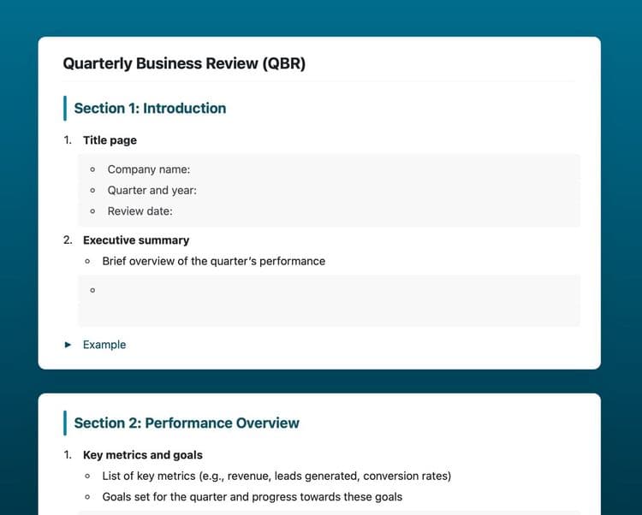The height and width of the screenshot is (515, 642).
Task: Click the teal accent bar beside Section 2
Action: click(x=64, y=423)
